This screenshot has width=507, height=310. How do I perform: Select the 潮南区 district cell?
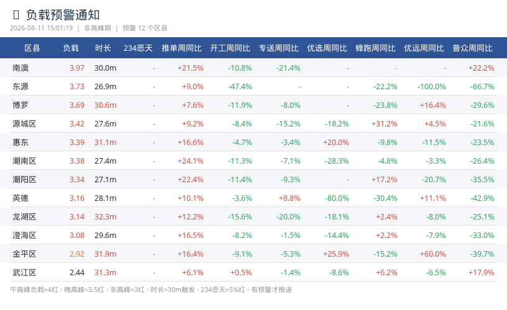[x=25, y=161]
